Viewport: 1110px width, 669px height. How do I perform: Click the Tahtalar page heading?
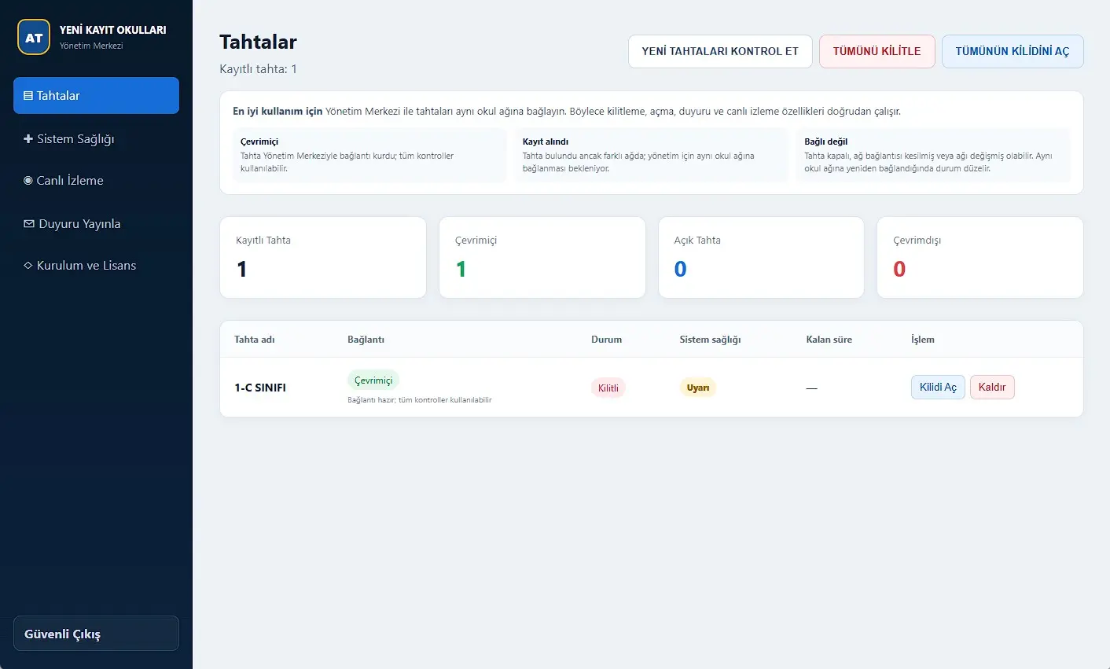point(258,42)
